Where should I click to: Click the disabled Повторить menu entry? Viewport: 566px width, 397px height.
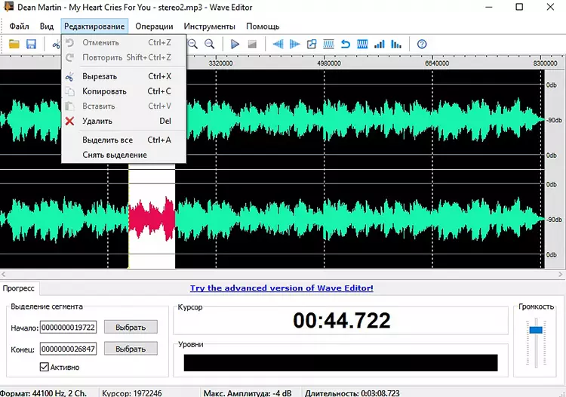point(124,57)
